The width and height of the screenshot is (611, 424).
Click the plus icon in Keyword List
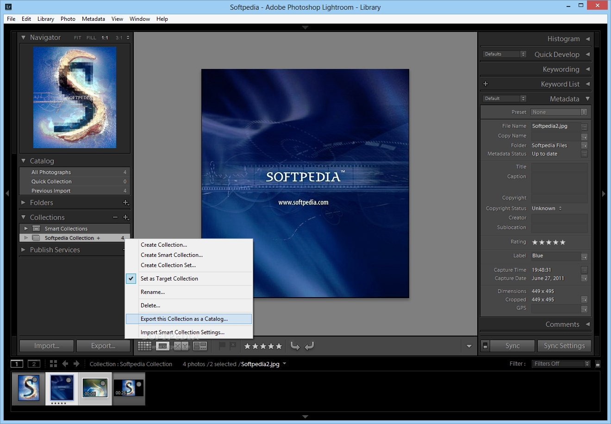click(486, 84)
